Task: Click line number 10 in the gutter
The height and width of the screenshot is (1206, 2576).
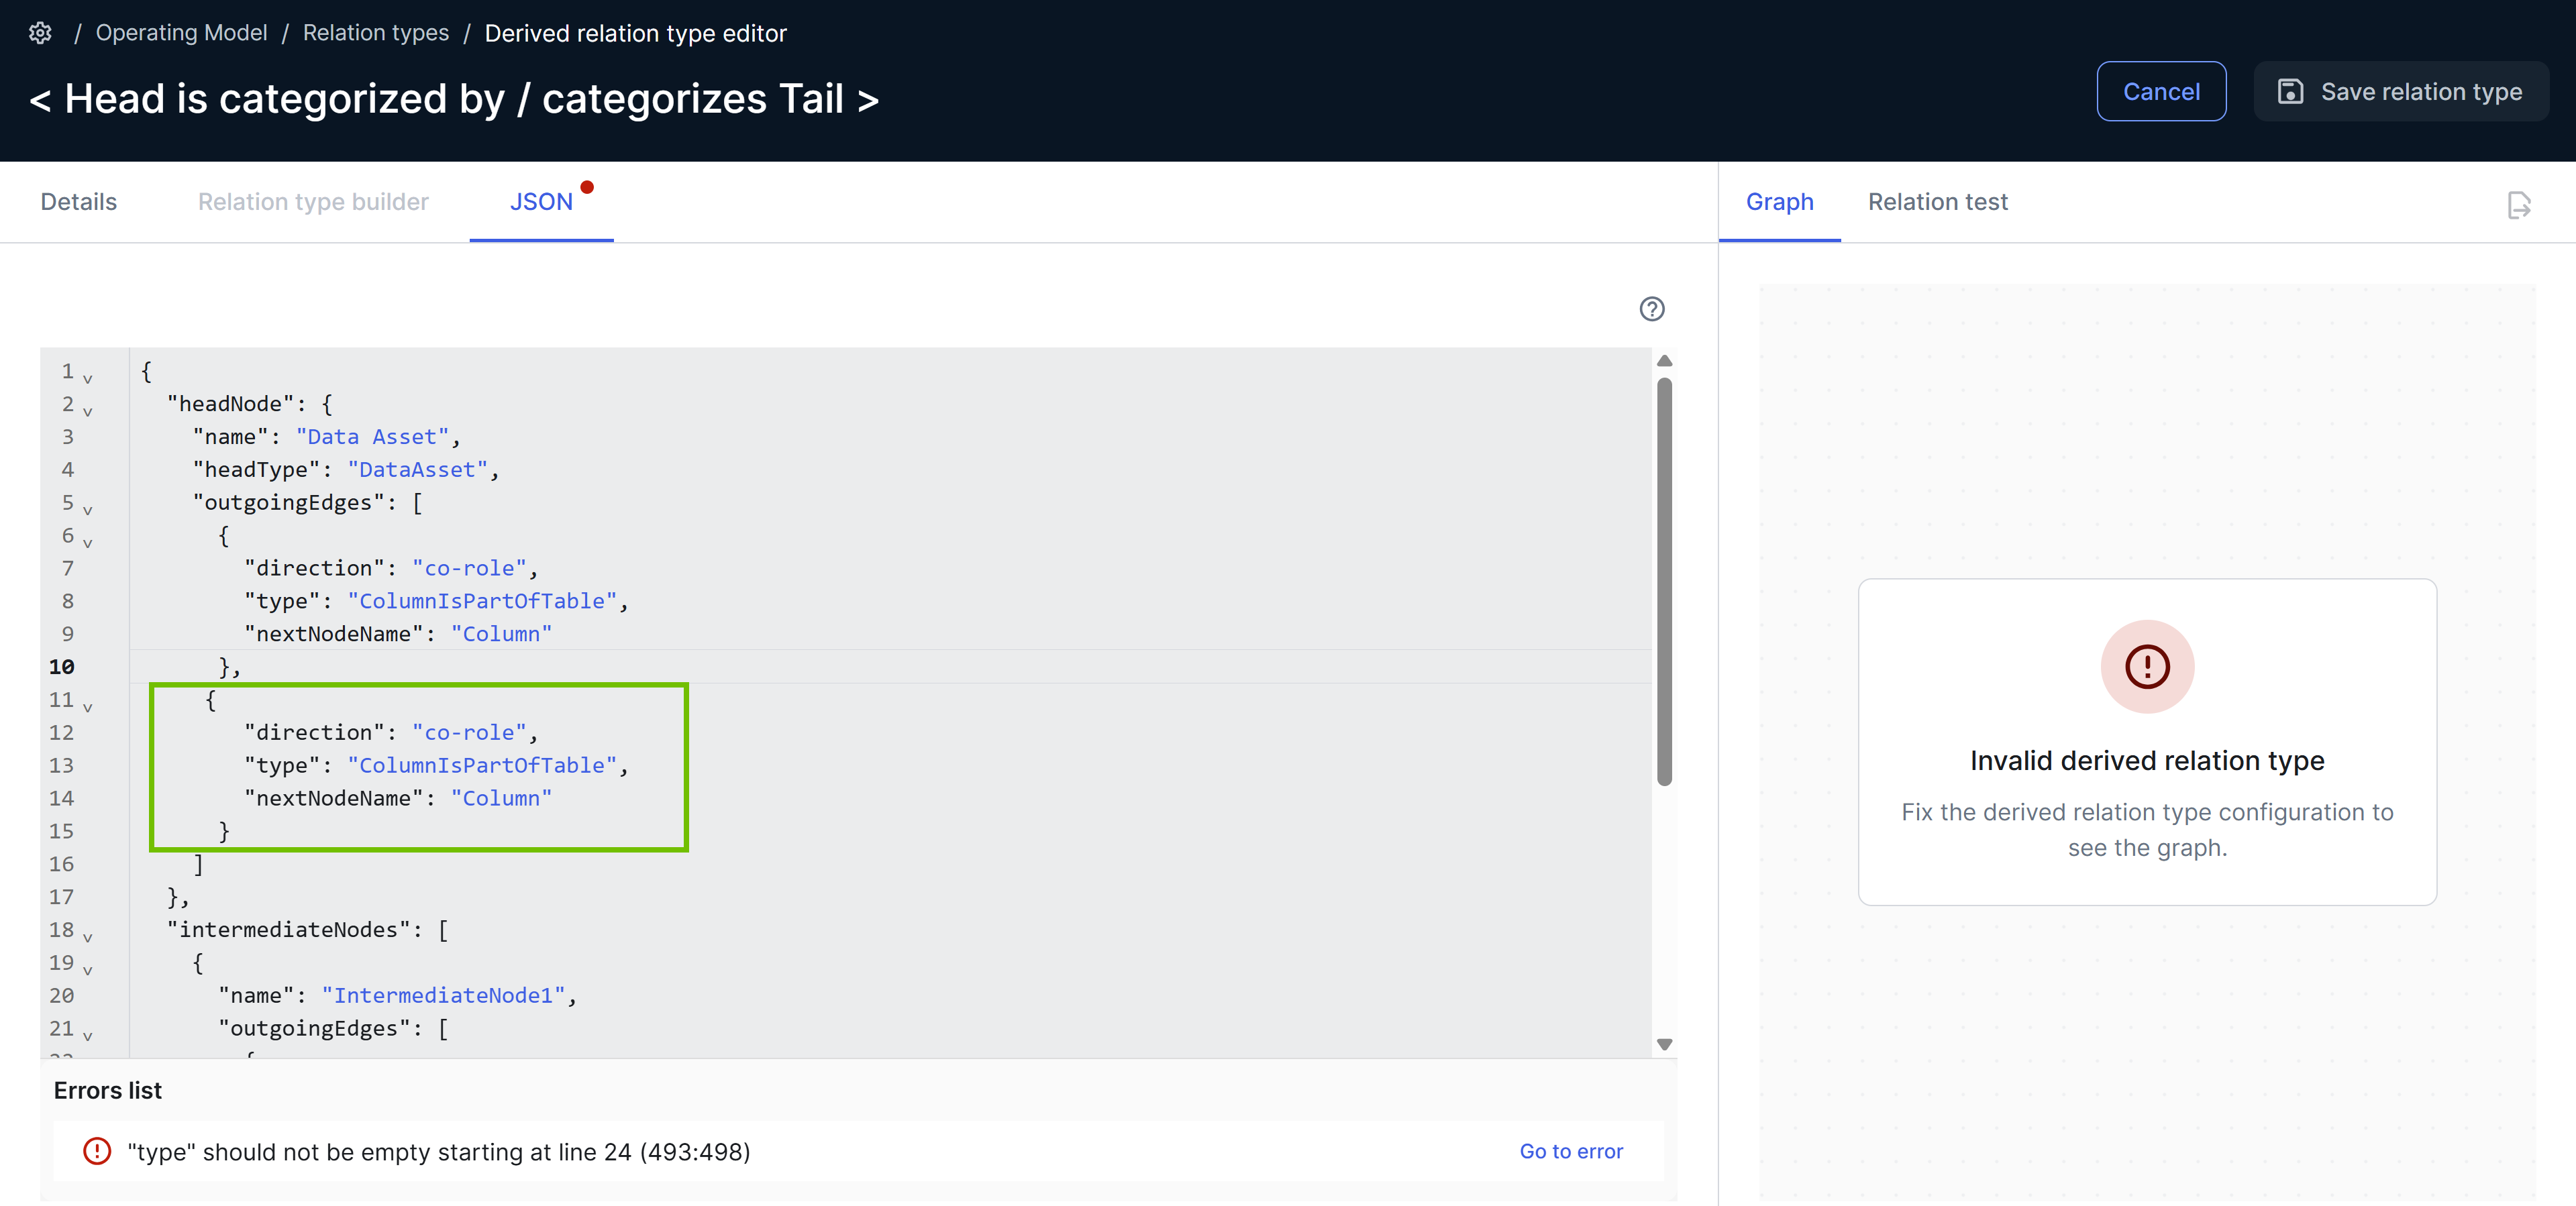Action: 62,667
